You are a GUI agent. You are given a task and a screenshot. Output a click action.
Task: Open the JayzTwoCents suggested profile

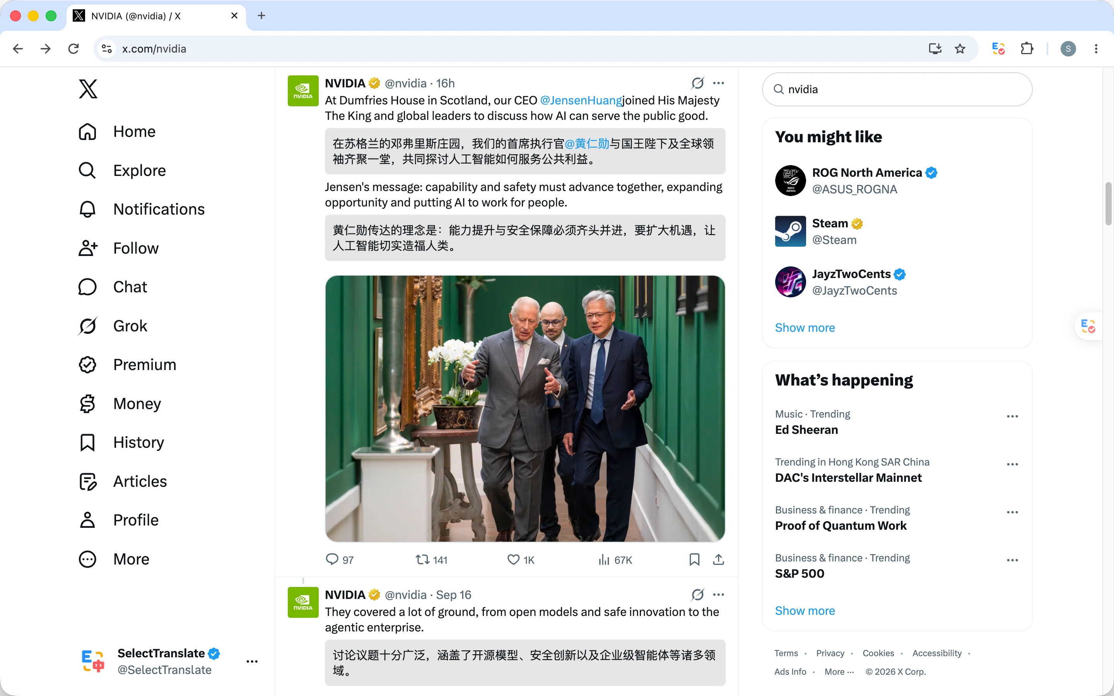(897, 282)
